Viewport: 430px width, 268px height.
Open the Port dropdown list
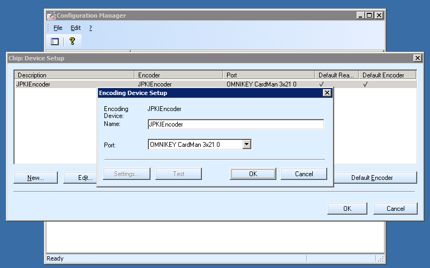point(246,144)
